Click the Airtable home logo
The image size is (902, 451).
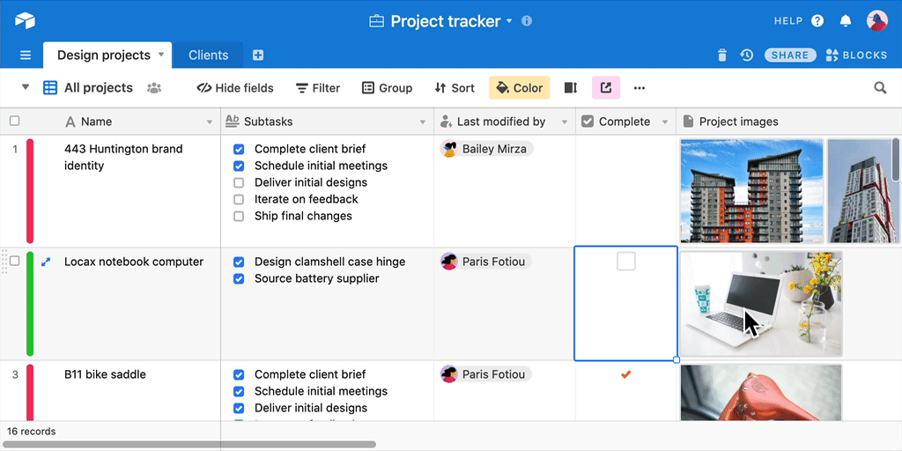point(25,21)
